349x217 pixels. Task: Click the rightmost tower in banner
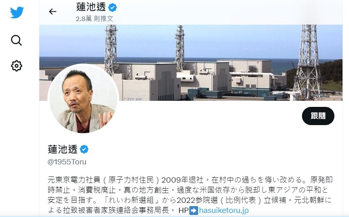tap(308, 62)
